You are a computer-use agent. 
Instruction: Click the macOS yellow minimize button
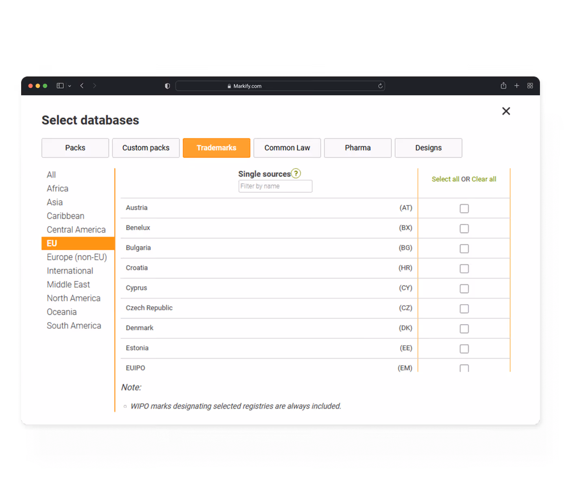pos(38,86)
